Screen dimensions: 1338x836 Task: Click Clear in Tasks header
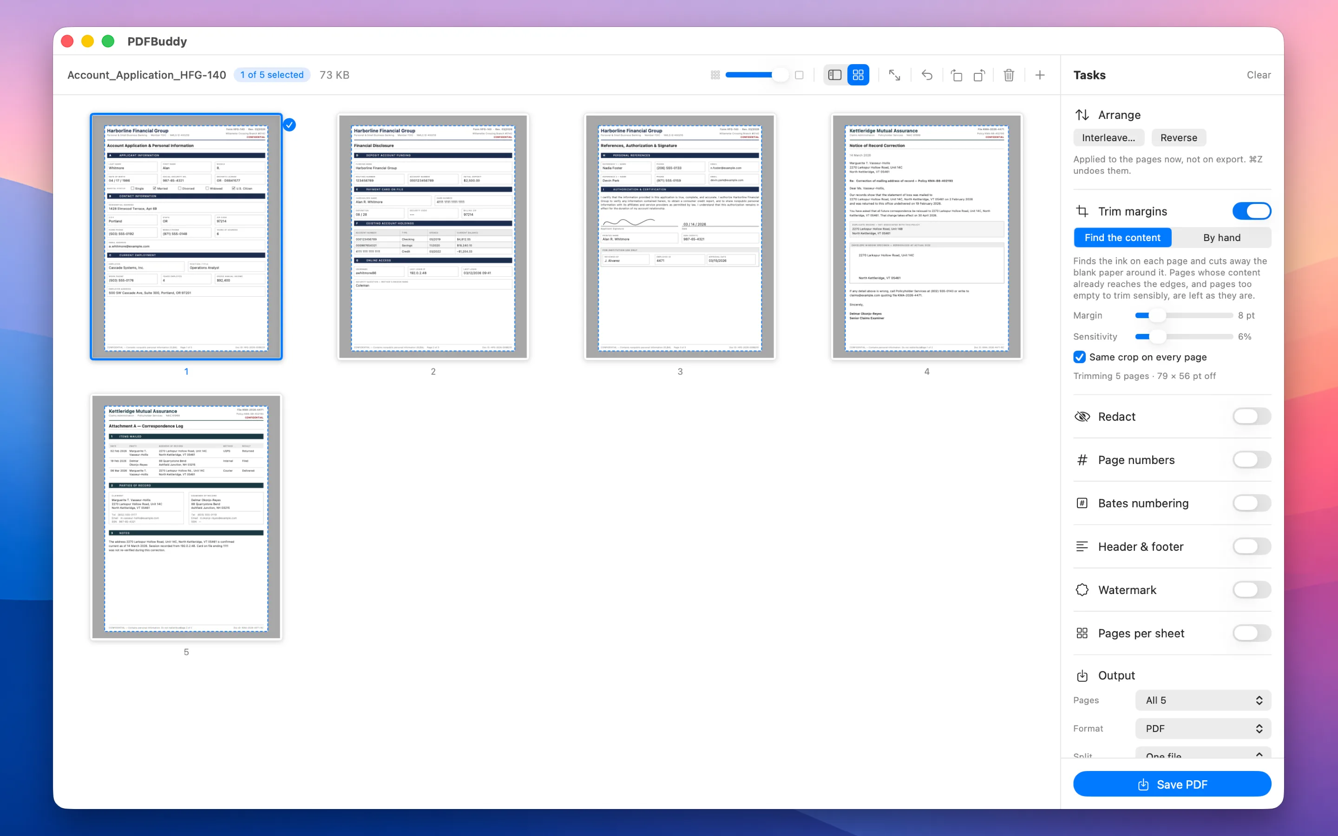(x=1259, y=75)
